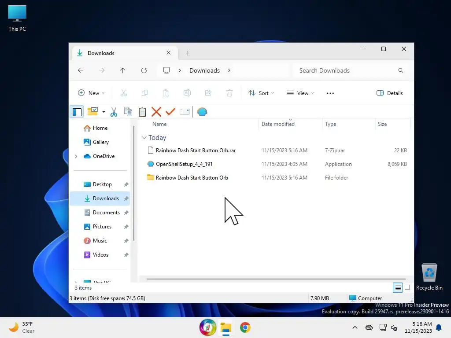Viewport: 451px width, 338px height.
Task: Sort by the Type column header
Action: tap(330, 124)
